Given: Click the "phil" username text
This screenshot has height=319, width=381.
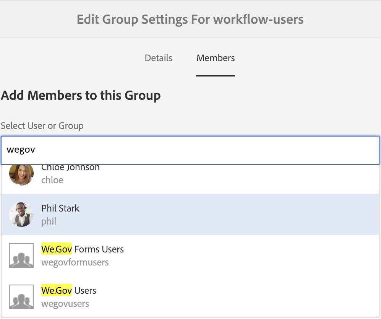Looking at the screenshot, I should click(49, 221).
